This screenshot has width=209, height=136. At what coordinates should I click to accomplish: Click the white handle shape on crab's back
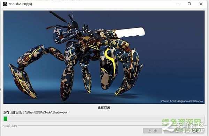(130, 33)
